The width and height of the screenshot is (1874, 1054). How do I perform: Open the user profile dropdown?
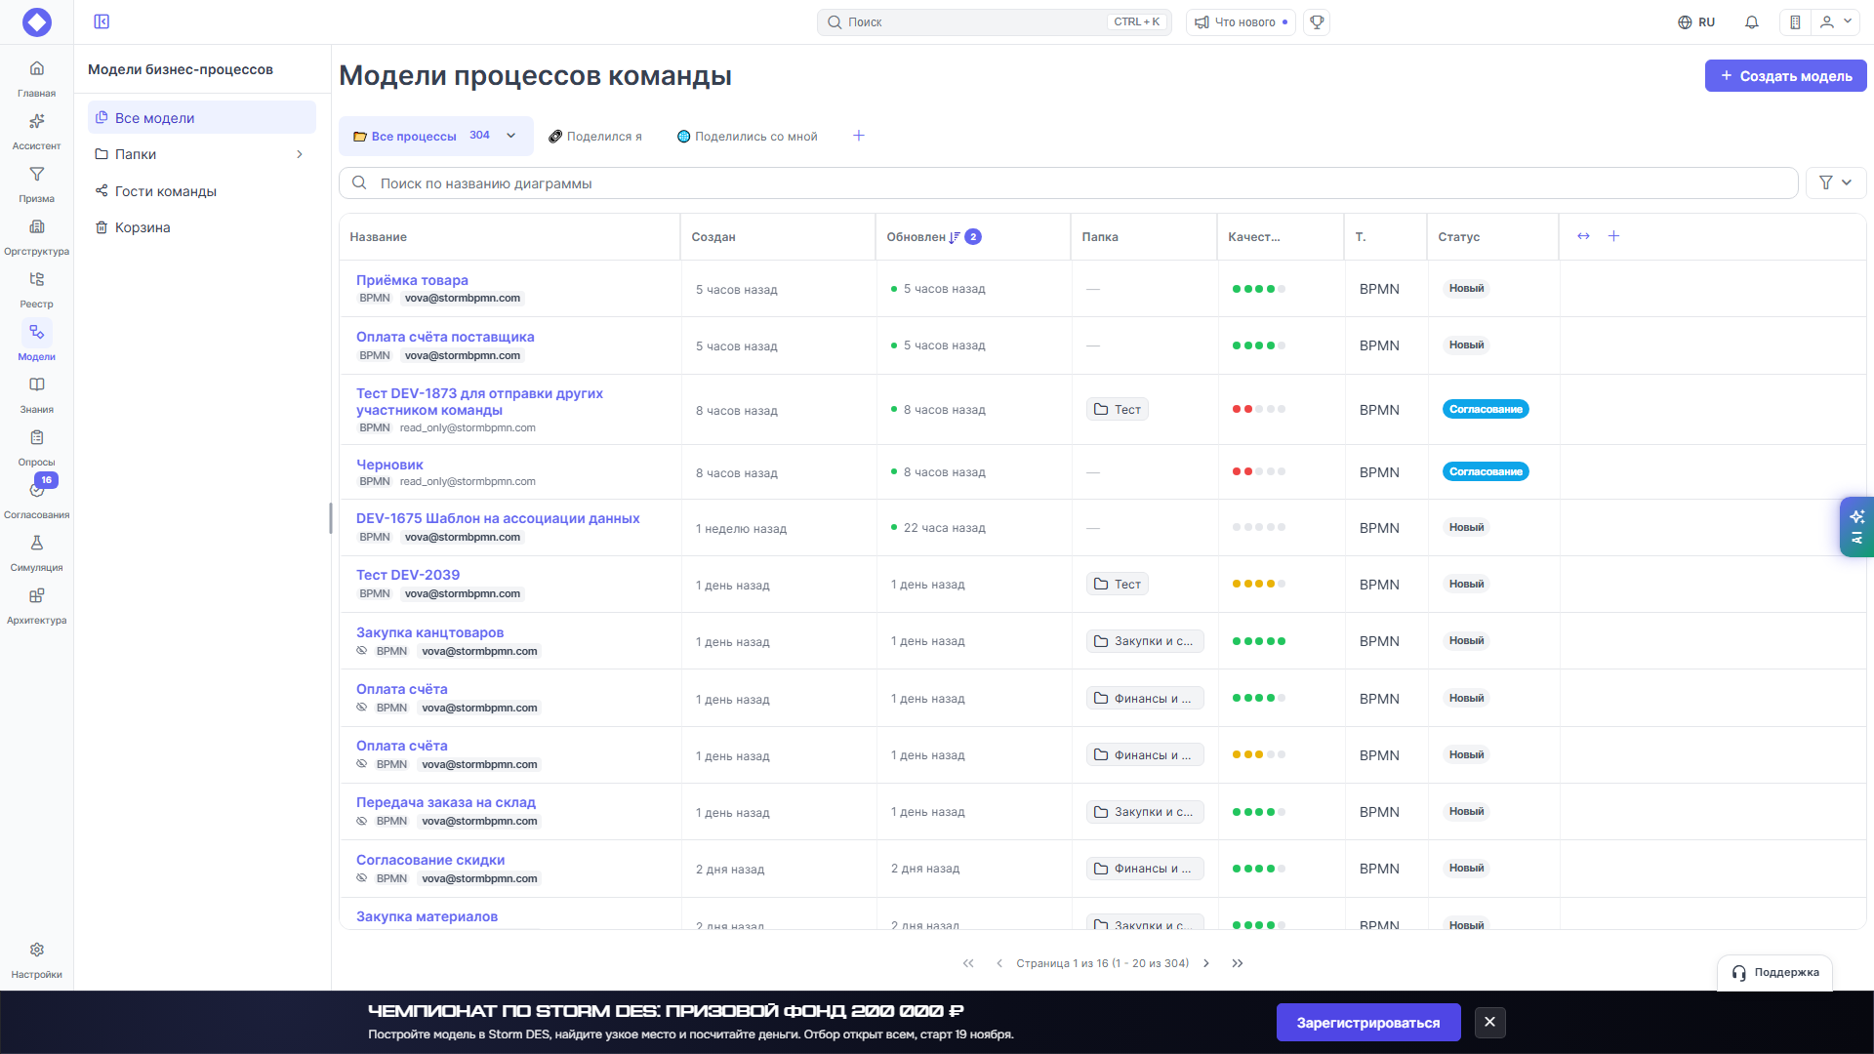[x=1836, y=21]
